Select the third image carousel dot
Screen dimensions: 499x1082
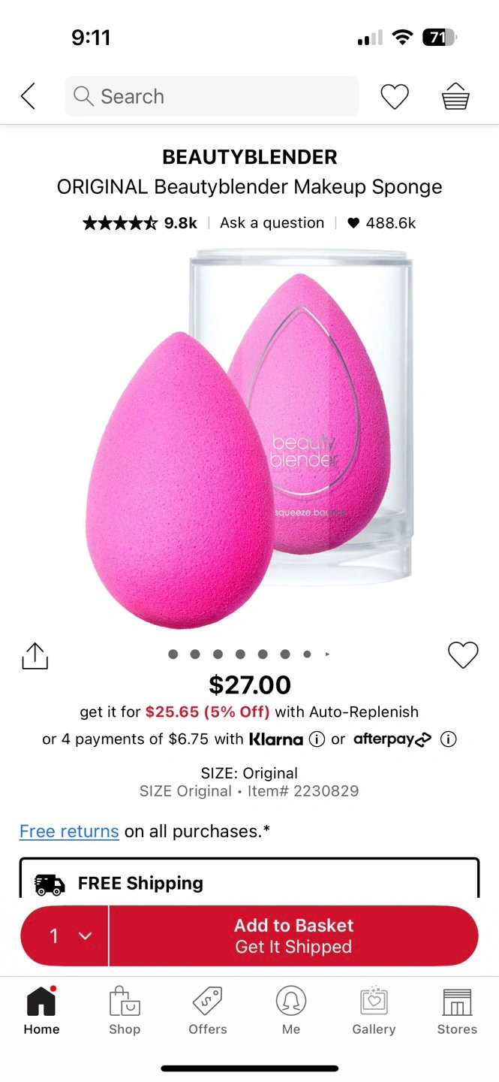[x=218, y=654]
